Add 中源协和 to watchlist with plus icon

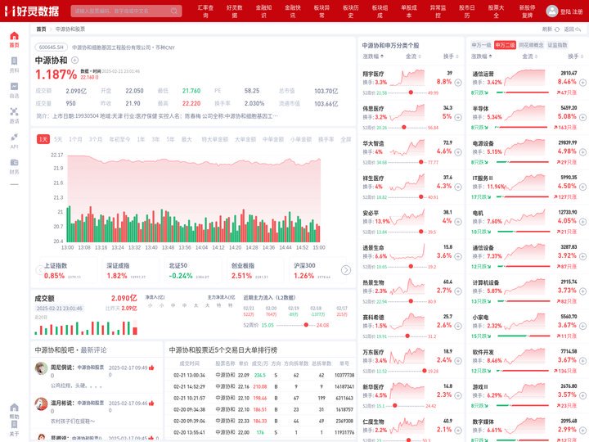74,60
